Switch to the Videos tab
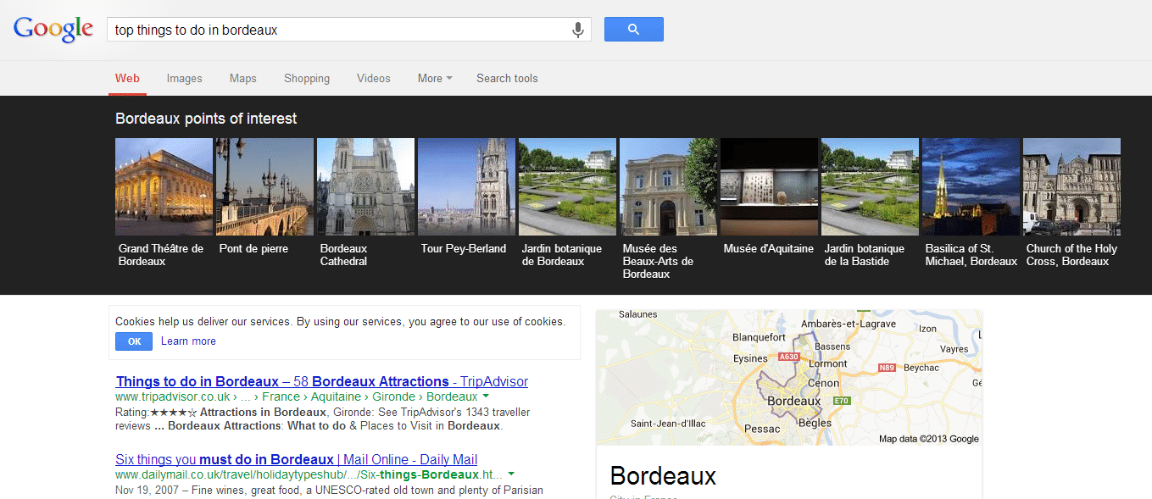This screenshot has width=1152, height=499. click(374, 78)
